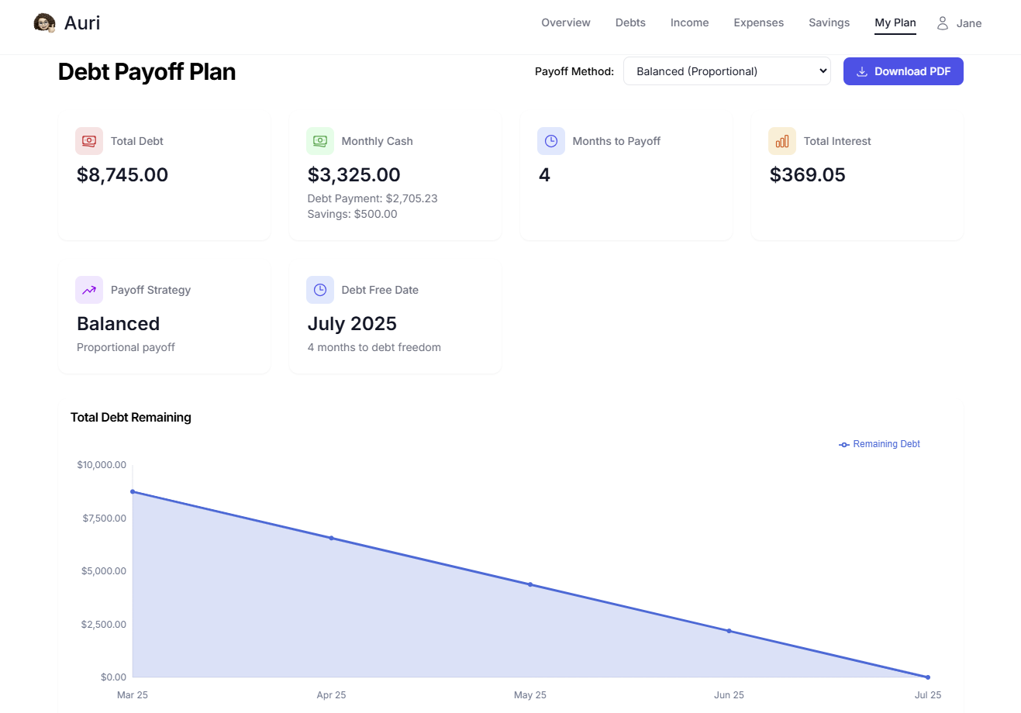Switch to the Debts tab
This screenshot has width=1021, height=713.
pyautogui.click(x=630, y=22)
